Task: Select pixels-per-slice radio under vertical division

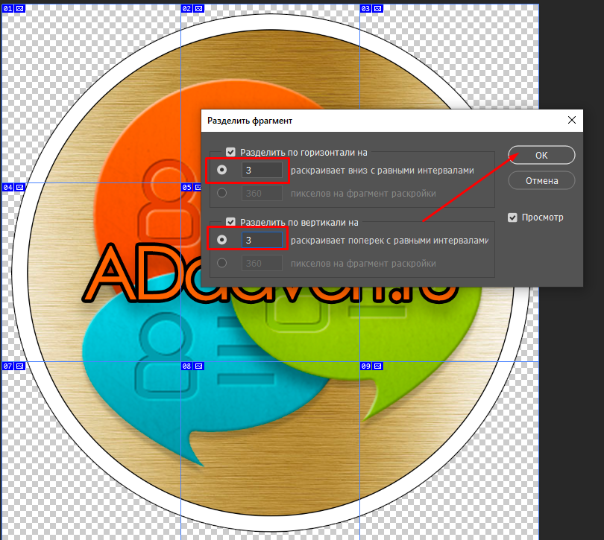Action: click(222, 263)
